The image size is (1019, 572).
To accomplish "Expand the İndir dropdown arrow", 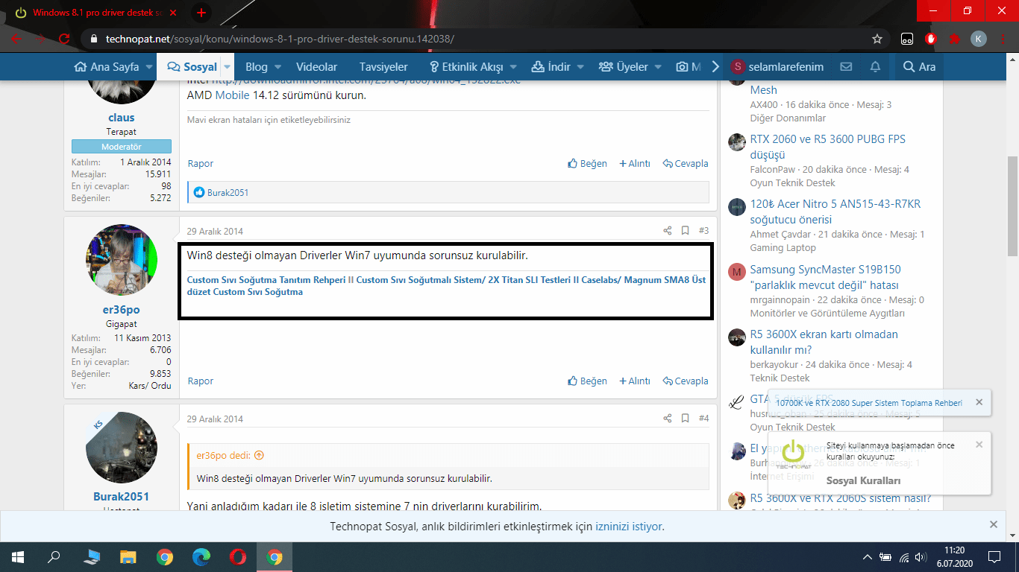I will 580,67.
